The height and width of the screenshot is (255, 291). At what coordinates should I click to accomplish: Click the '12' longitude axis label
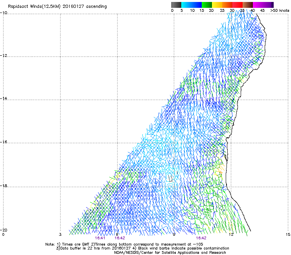coord(231,235)
